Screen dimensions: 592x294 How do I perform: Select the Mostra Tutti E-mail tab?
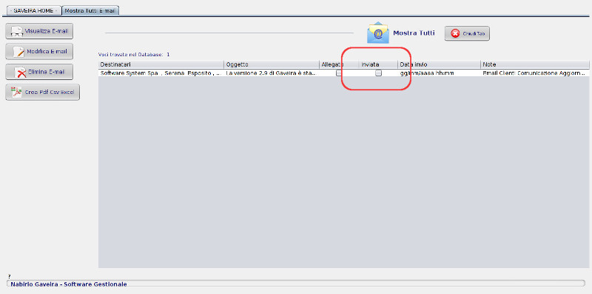click(x=90, y=10)
